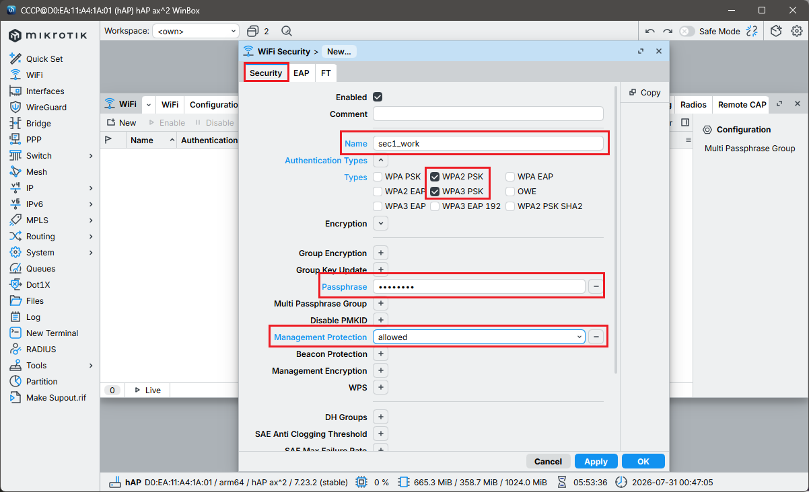Collapse the Authentication Types section
The width and height of the screenshot is (809, 492).
(x=380, y=161)
